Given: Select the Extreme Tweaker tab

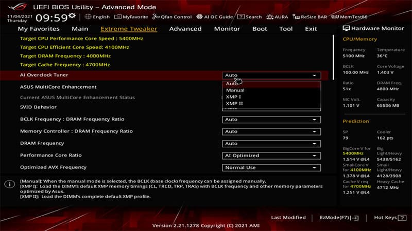Looking at the screenshot, I should (x=129, y=29).
